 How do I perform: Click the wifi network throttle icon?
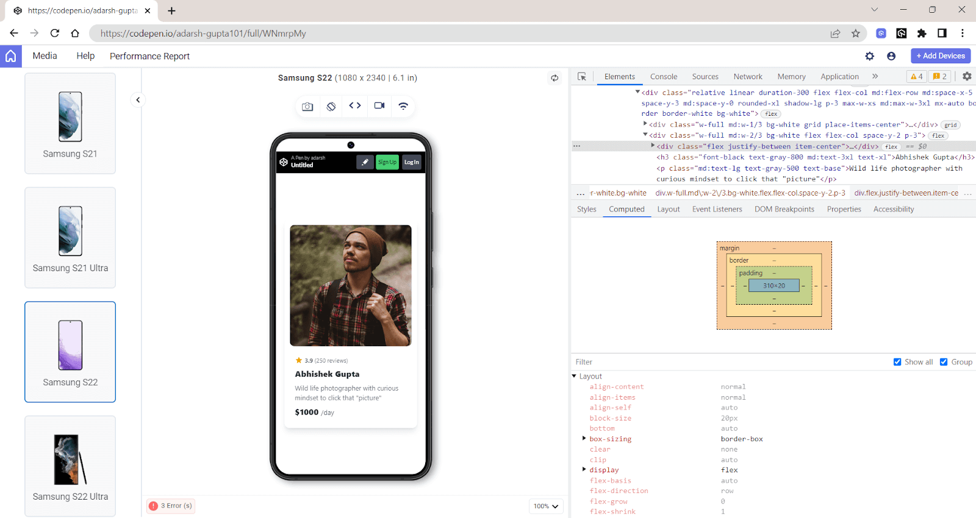pos(403,106)
